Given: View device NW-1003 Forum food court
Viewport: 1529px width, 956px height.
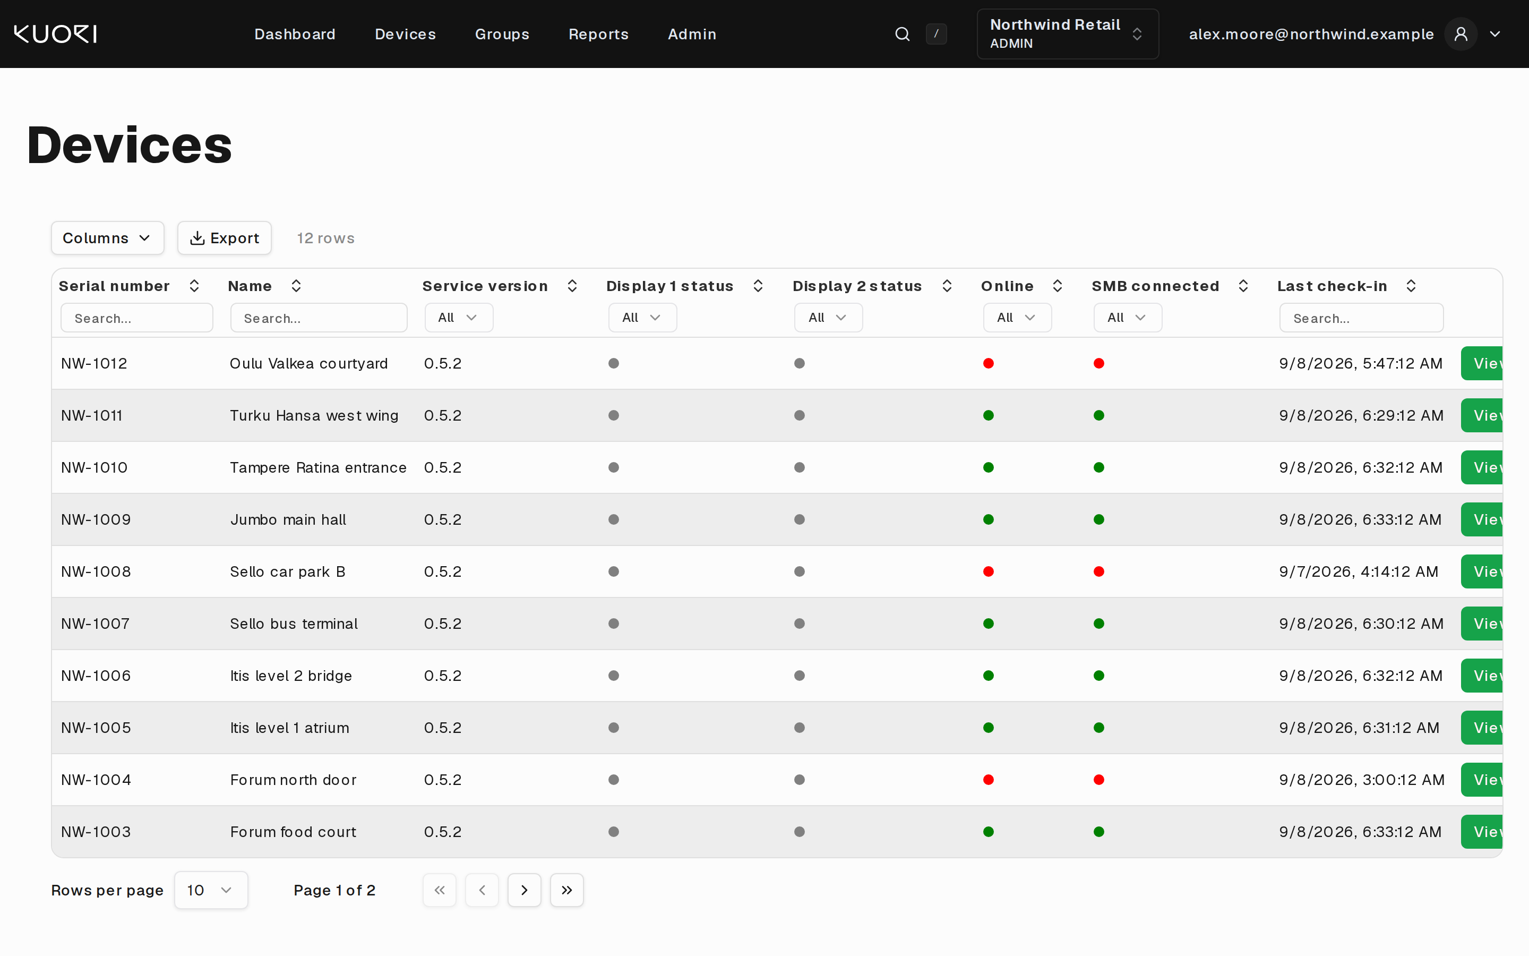Looking at the screenshot, I should pyautogui.click(x=1482, y=831).
